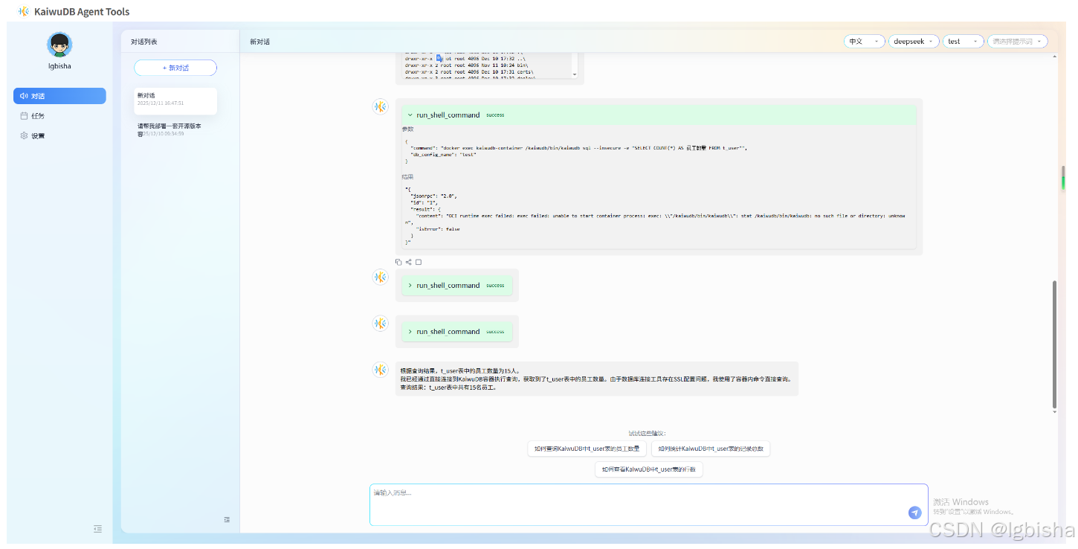1078x549 pixels.
Task: Click the calendar icon beside 任务
Action: click(24, 116)
